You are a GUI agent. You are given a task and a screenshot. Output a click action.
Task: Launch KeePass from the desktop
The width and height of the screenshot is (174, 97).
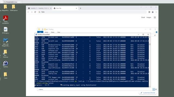tap(5, 64)
